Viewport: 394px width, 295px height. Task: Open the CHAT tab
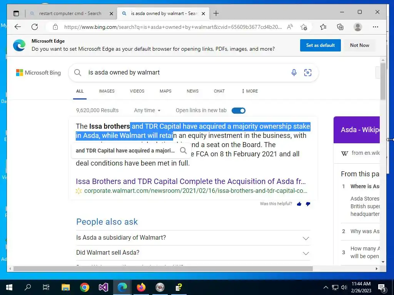219,91
